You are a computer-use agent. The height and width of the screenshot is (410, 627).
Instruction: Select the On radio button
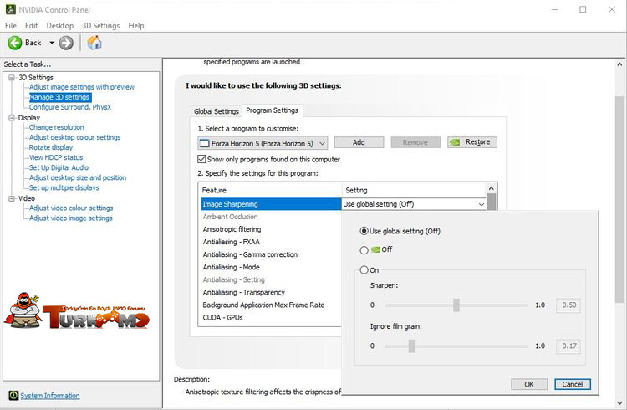[x=364, y=270]
